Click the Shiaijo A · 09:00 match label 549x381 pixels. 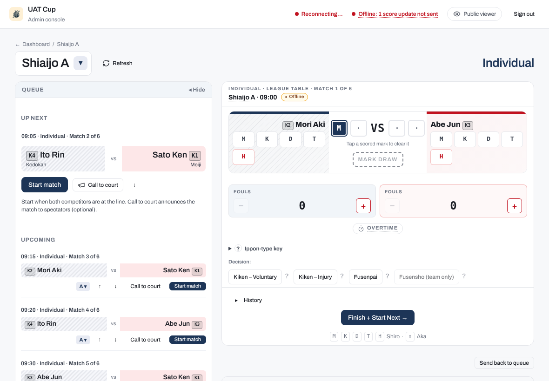(253, 97)
